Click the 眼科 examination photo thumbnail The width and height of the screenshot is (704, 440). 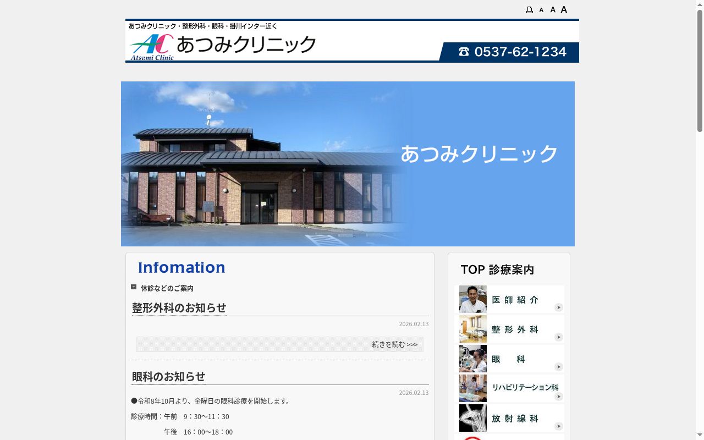(x=473, y=359)
